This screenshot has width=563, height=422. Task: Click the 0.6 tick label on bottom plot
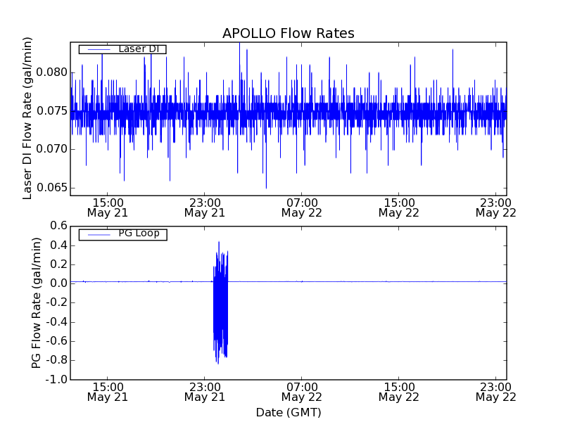(58, 226)
